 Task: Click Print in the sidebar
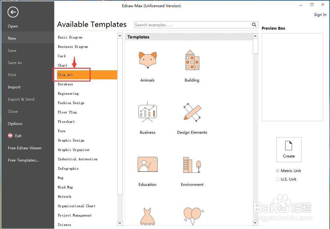[12, 75]
